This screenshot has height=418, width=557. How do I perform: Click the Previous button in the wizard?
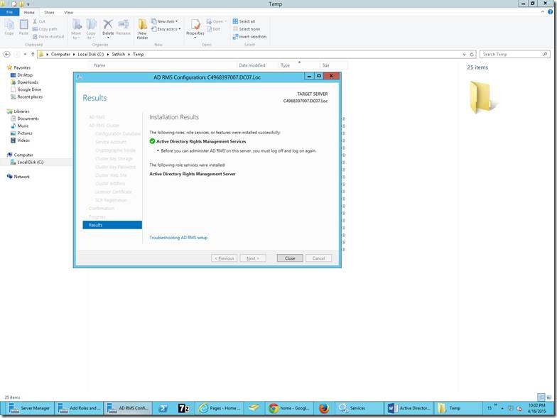[x=225, y=258]
